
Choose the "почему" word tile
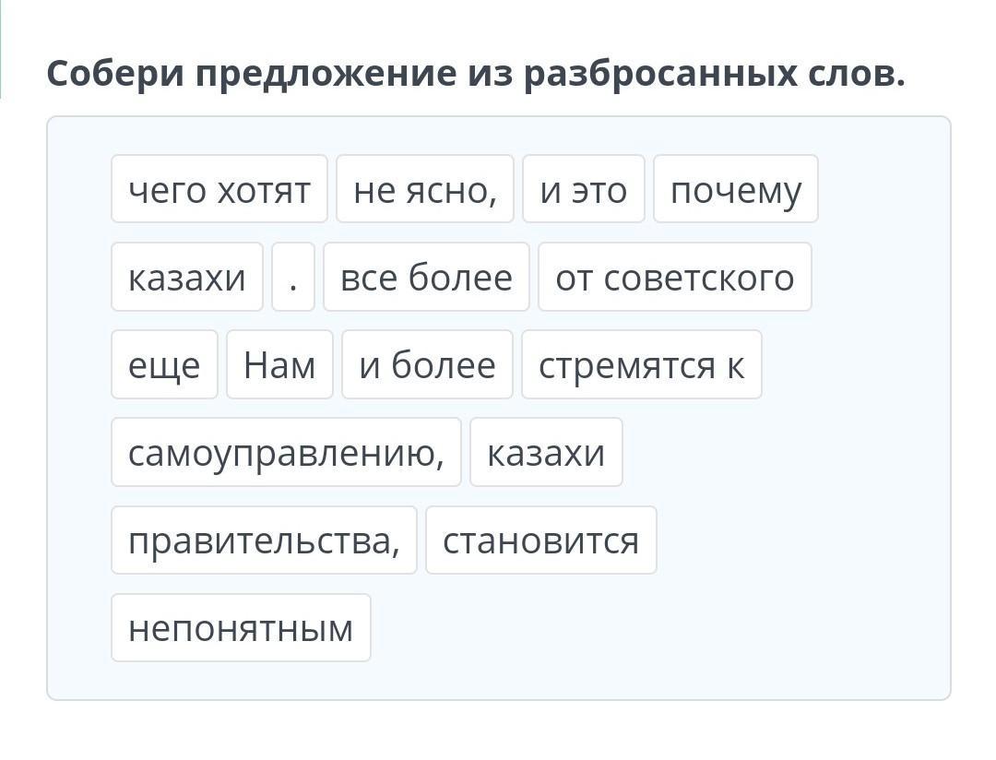pos(735,189)
